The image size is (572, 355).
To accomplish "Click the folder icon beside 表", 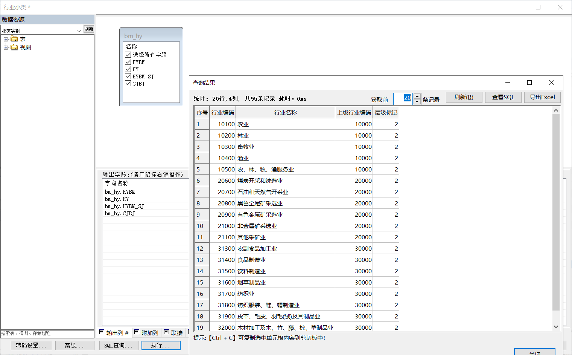I will pyautogui.click(x=14, y=39).
